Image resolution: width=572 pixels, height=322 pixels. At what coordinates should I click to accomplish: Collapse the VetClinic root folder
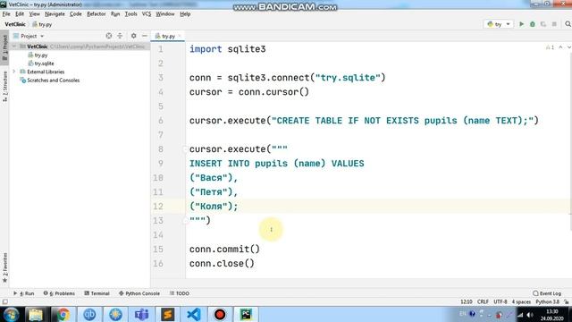(14, 47)
